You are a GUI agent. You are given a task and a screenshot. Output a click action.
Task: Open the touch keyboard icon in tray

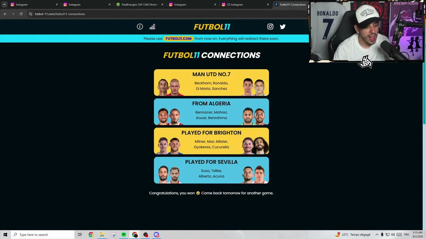point(399,235)
